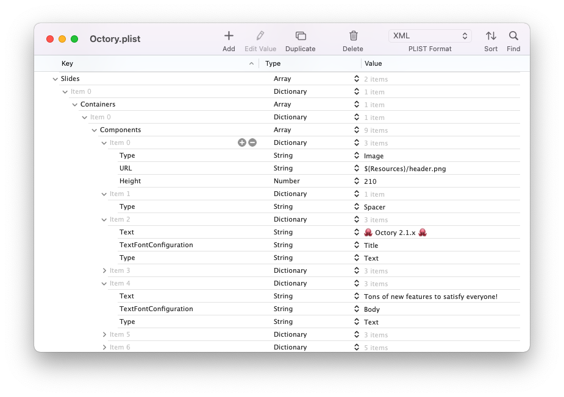The height and width of the screenshot is (397, 564).
Task: Change type stepper for URL row
Action: click(357, 168)
